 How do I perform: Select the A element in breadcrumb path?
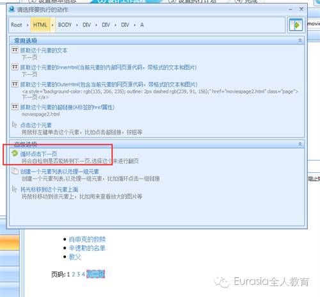pos(142,25)
